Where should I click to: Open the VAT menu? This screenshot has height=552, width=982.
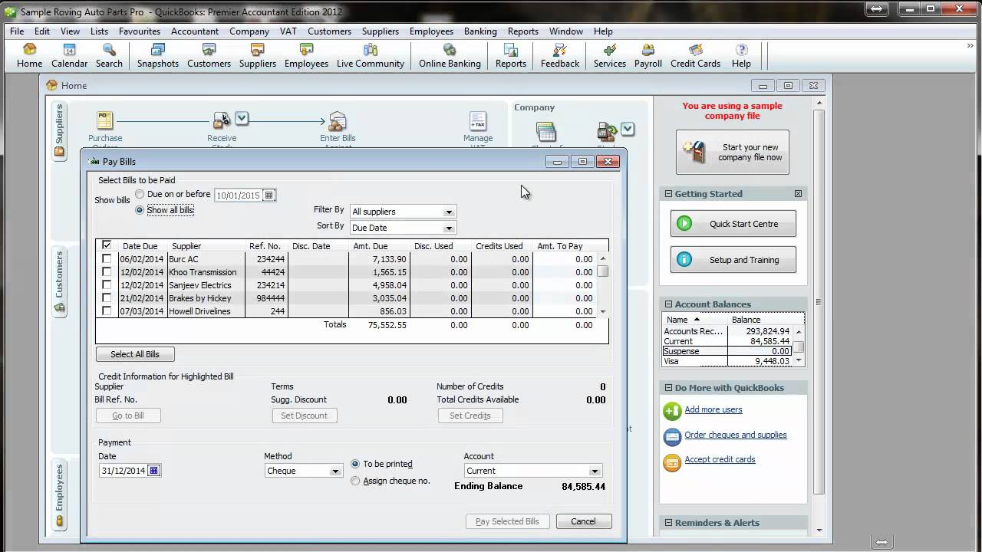(x=288, y=31)
